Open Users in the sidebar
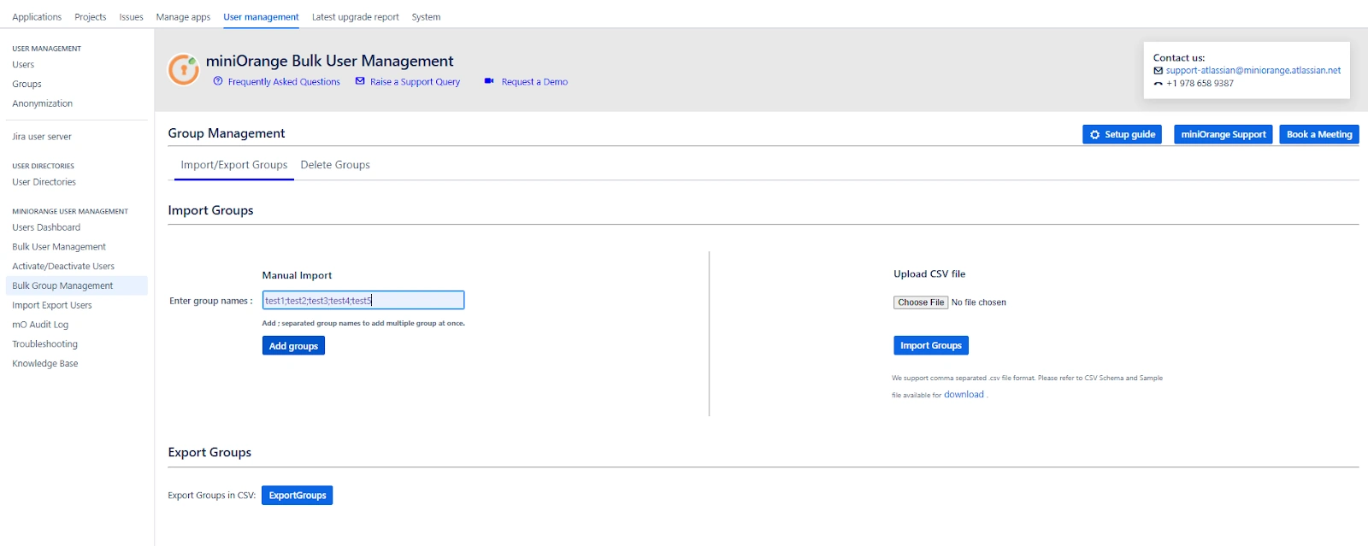 [23, 65]
